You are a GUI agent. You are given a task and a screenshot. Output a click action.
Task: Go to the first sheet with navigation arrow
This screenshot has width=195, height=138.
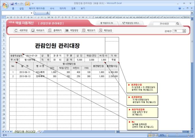[x=3, y=132]
